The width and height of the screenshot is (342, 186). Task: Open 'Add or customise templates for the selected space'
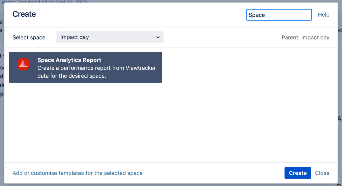[77, 173]
